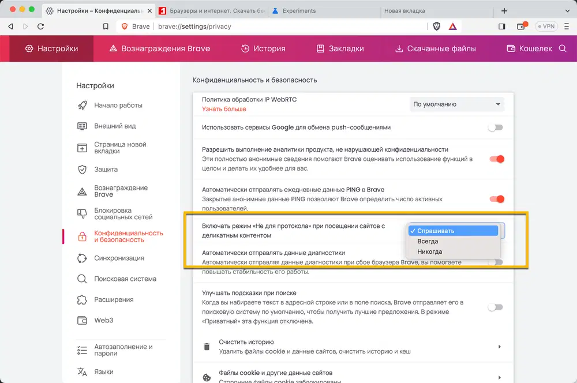Toggle the sidebar panel icon
The image size is (577, 383).
pyautogui.click(x=502, y=27)
